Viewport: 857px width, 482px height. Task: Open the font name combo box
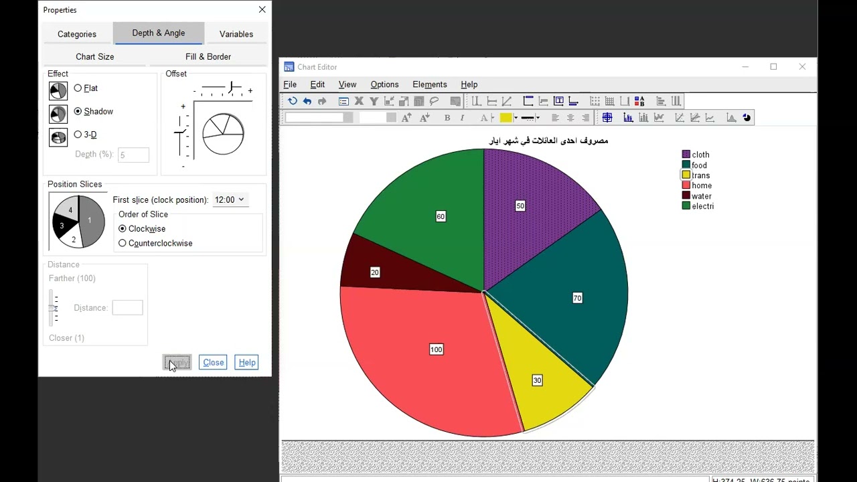(x=319, y=118)
